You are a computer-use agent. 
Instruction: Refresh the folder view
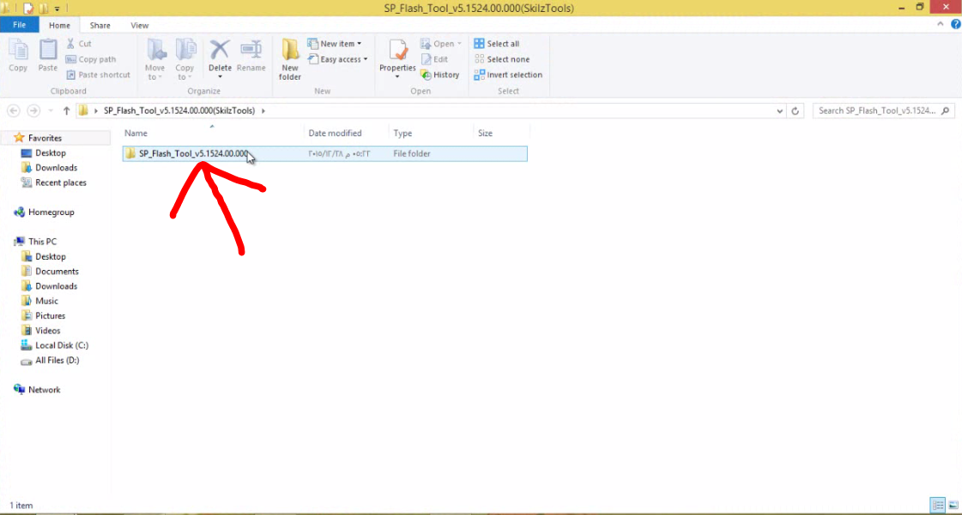click(796, 111)
